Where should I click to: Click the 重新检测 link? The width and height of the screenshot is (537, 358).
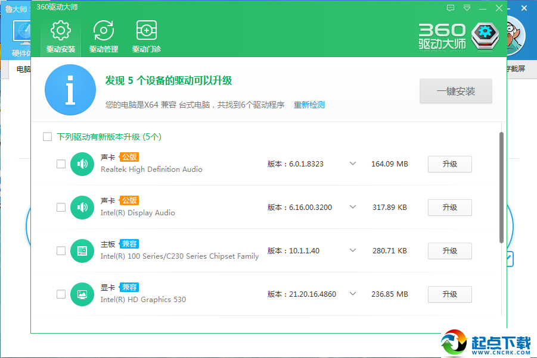(x=309, y=105)
